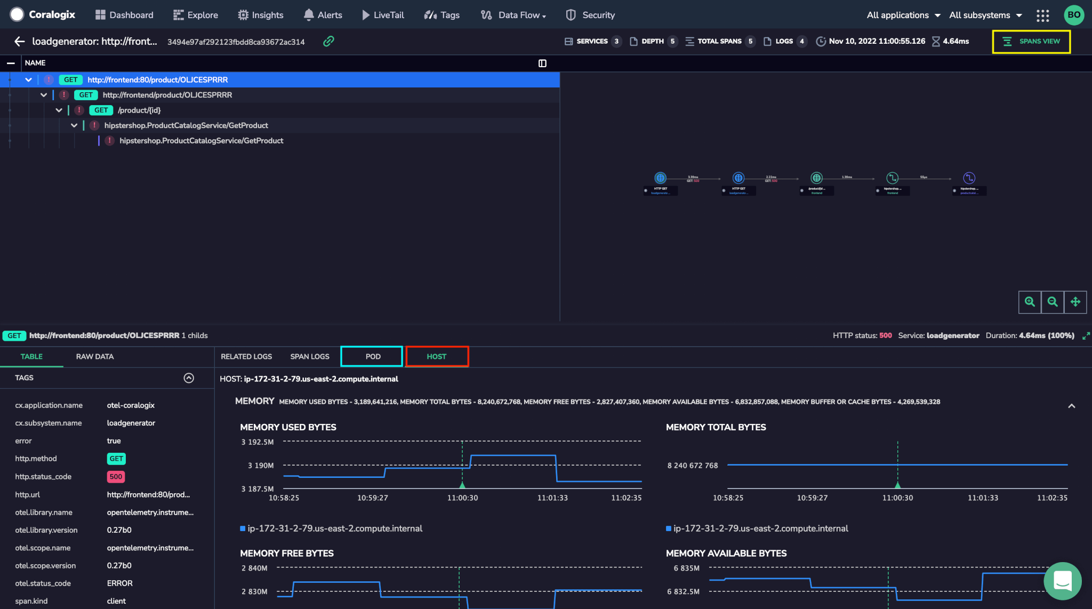The width and height of the screenshot is (1092, 609).
Task: Open the Explore menu
Action: pos(196,15)
